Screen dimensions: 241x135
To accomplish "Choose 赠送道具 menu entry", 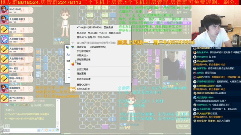I will (x=81, y=74).
